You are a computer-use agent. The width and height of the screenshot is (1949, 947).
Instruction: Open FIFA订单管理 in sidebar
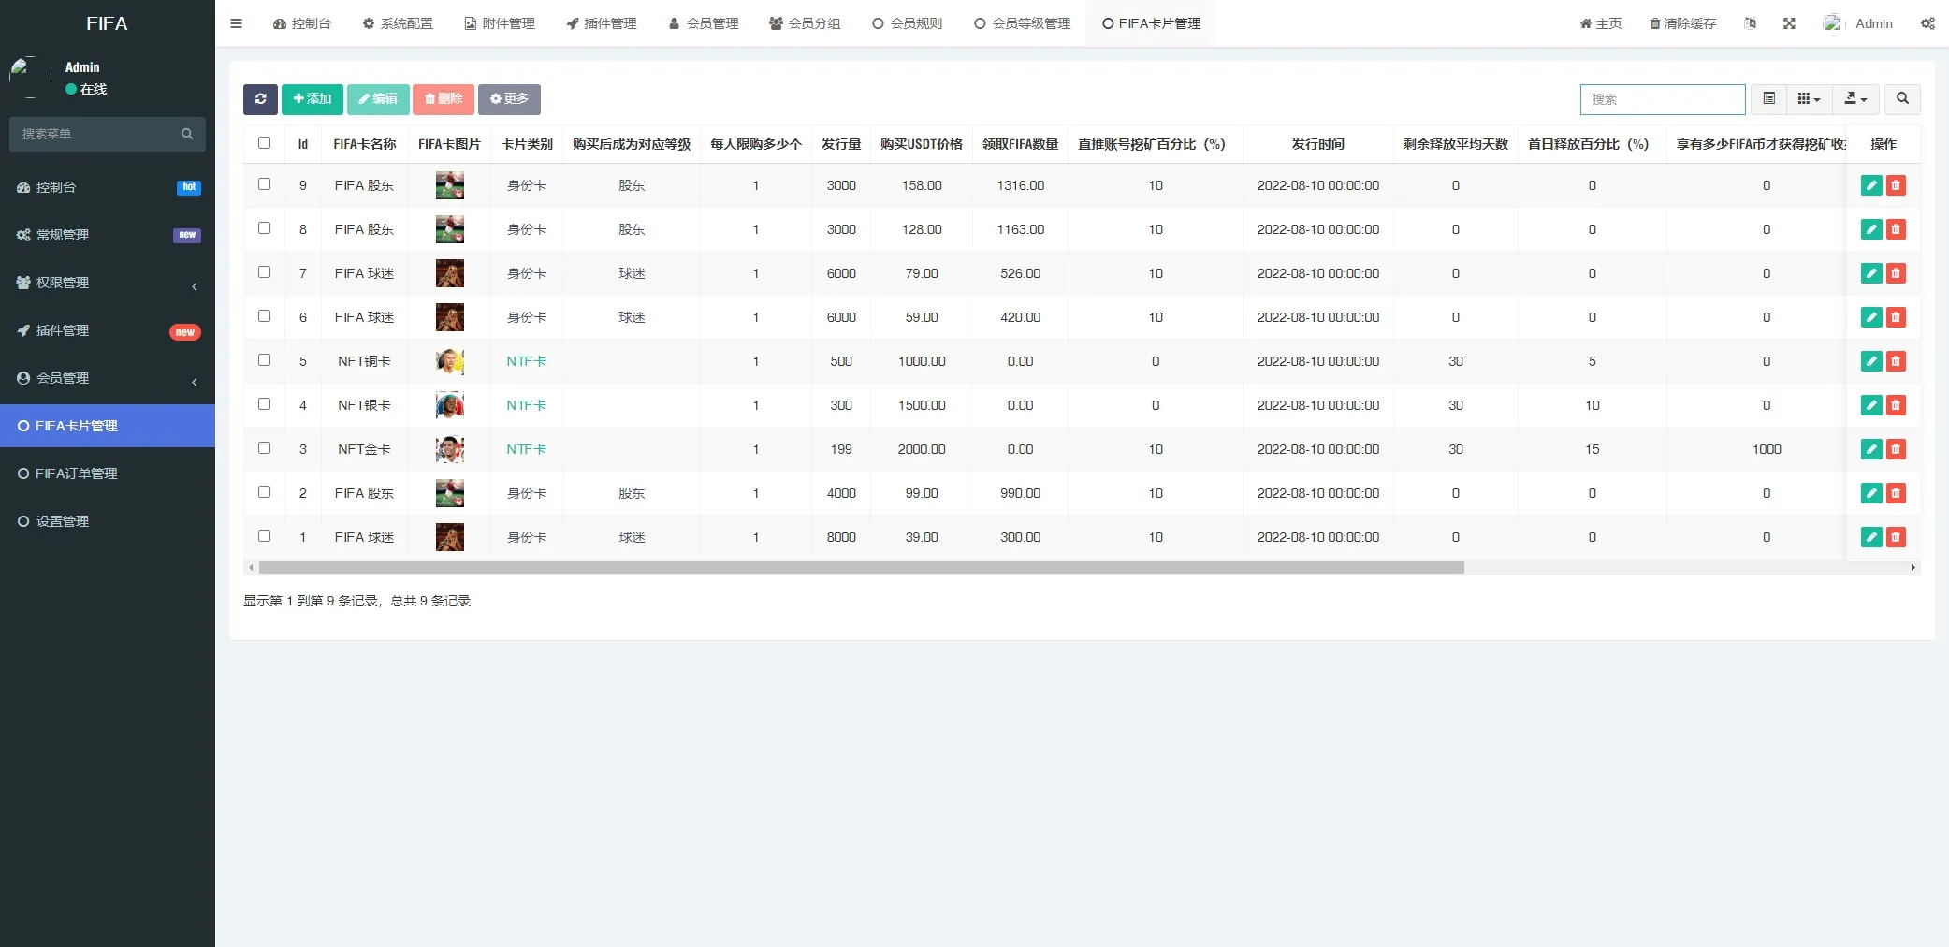point(108,473)
